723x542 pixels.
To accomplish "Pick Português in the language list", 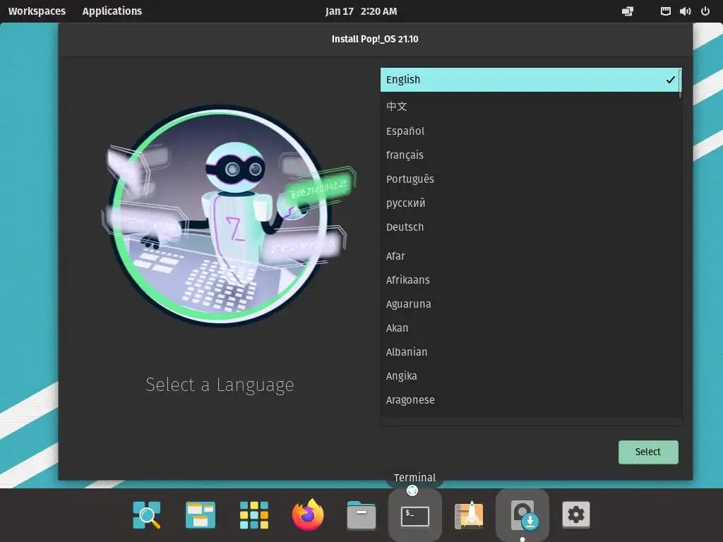I will [530, 179].
